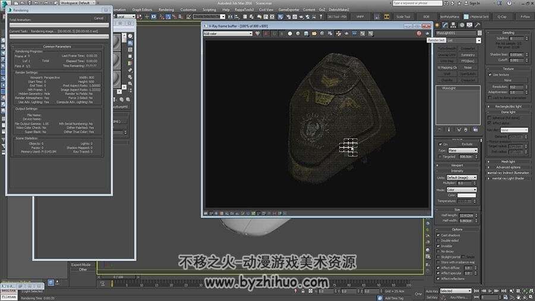Click the Align tool in main toolbar

pyautogui.click(x=237, y=17)
